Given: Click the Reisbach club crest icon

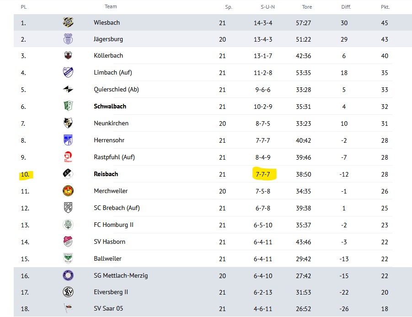Looking at the screenshot, I should pyautogui.click(x=68, y=174).
